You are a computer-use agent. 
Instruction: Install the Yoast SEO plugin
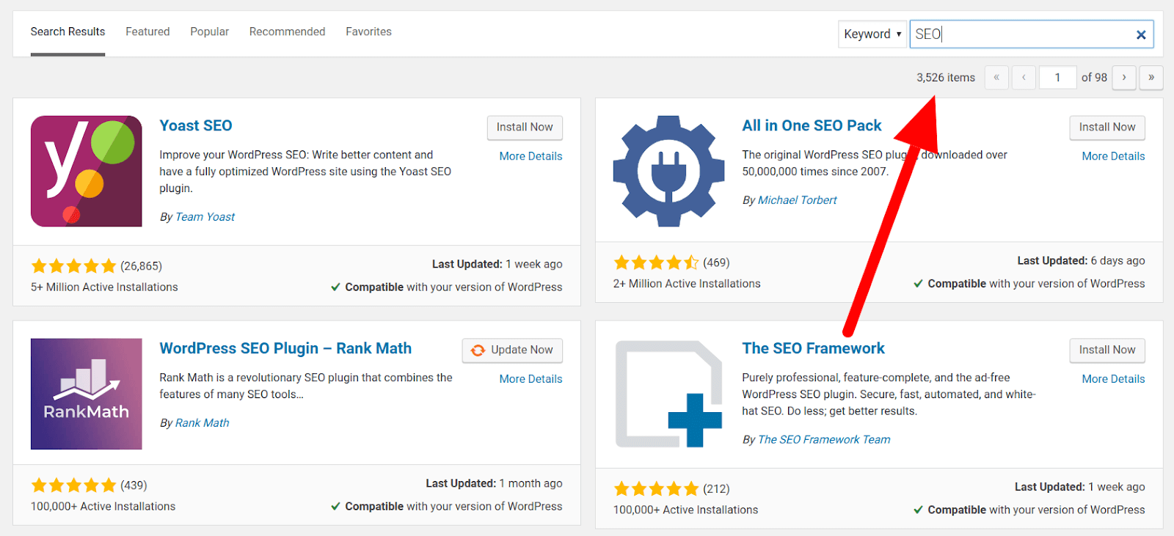[x=525, y=128]
